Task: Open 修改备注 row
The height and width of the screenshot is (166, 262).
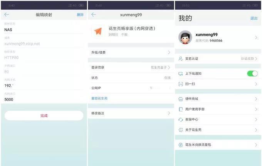Action: click(x=131, y=113)
